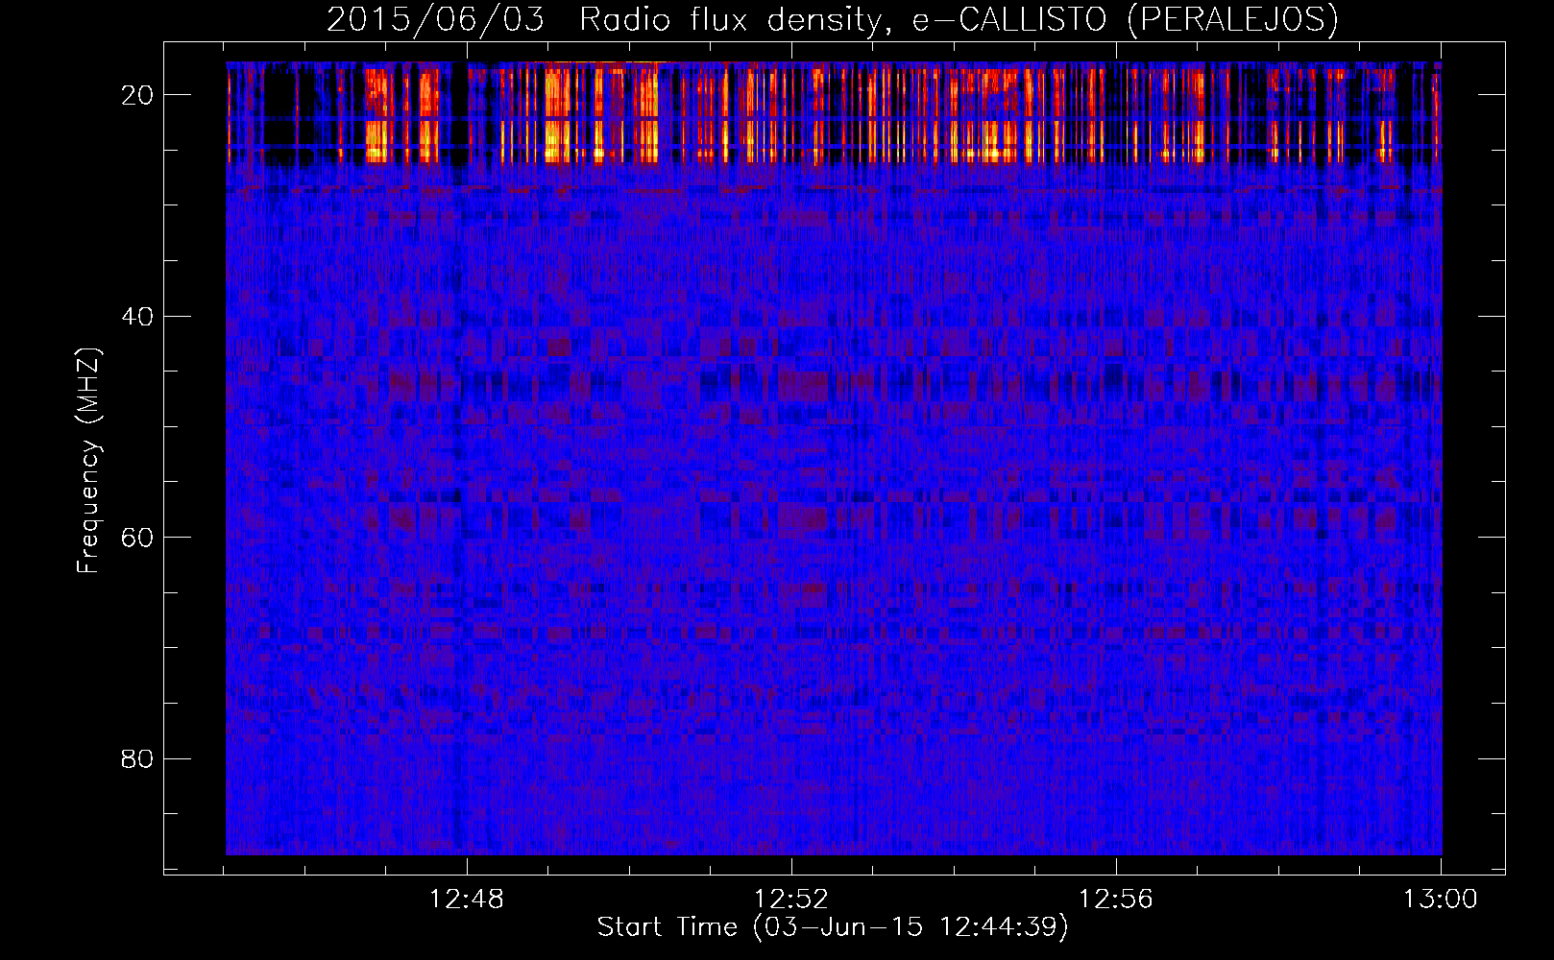This screenshot has width=1554, height=960.
Task: Click the 12:48 time tick label
Action: coord(467,900)
